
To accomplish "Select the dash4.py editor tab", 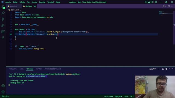I will point(29,6).
